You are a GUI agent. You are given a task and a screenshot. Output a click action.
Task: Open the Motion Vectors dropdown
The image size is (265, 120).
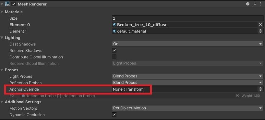(x=187, y=108)
